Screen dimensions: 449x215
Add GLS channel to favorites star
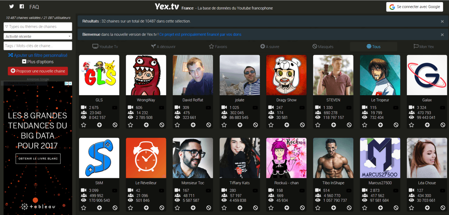(x=84, y=125)
